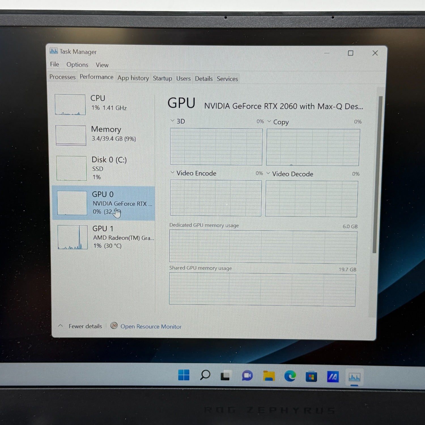
Task: Click the circular Resource Monitor icon
Action: 114,326
